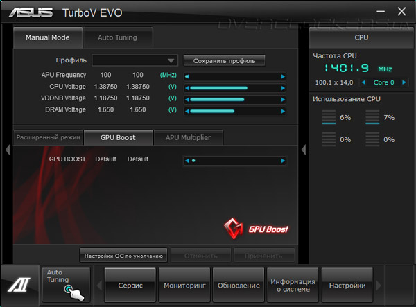Image resolution: width=416 pixels, height=307 pixels.
Task: Click Сохранить профиль button
Action: tap(224, 61)
